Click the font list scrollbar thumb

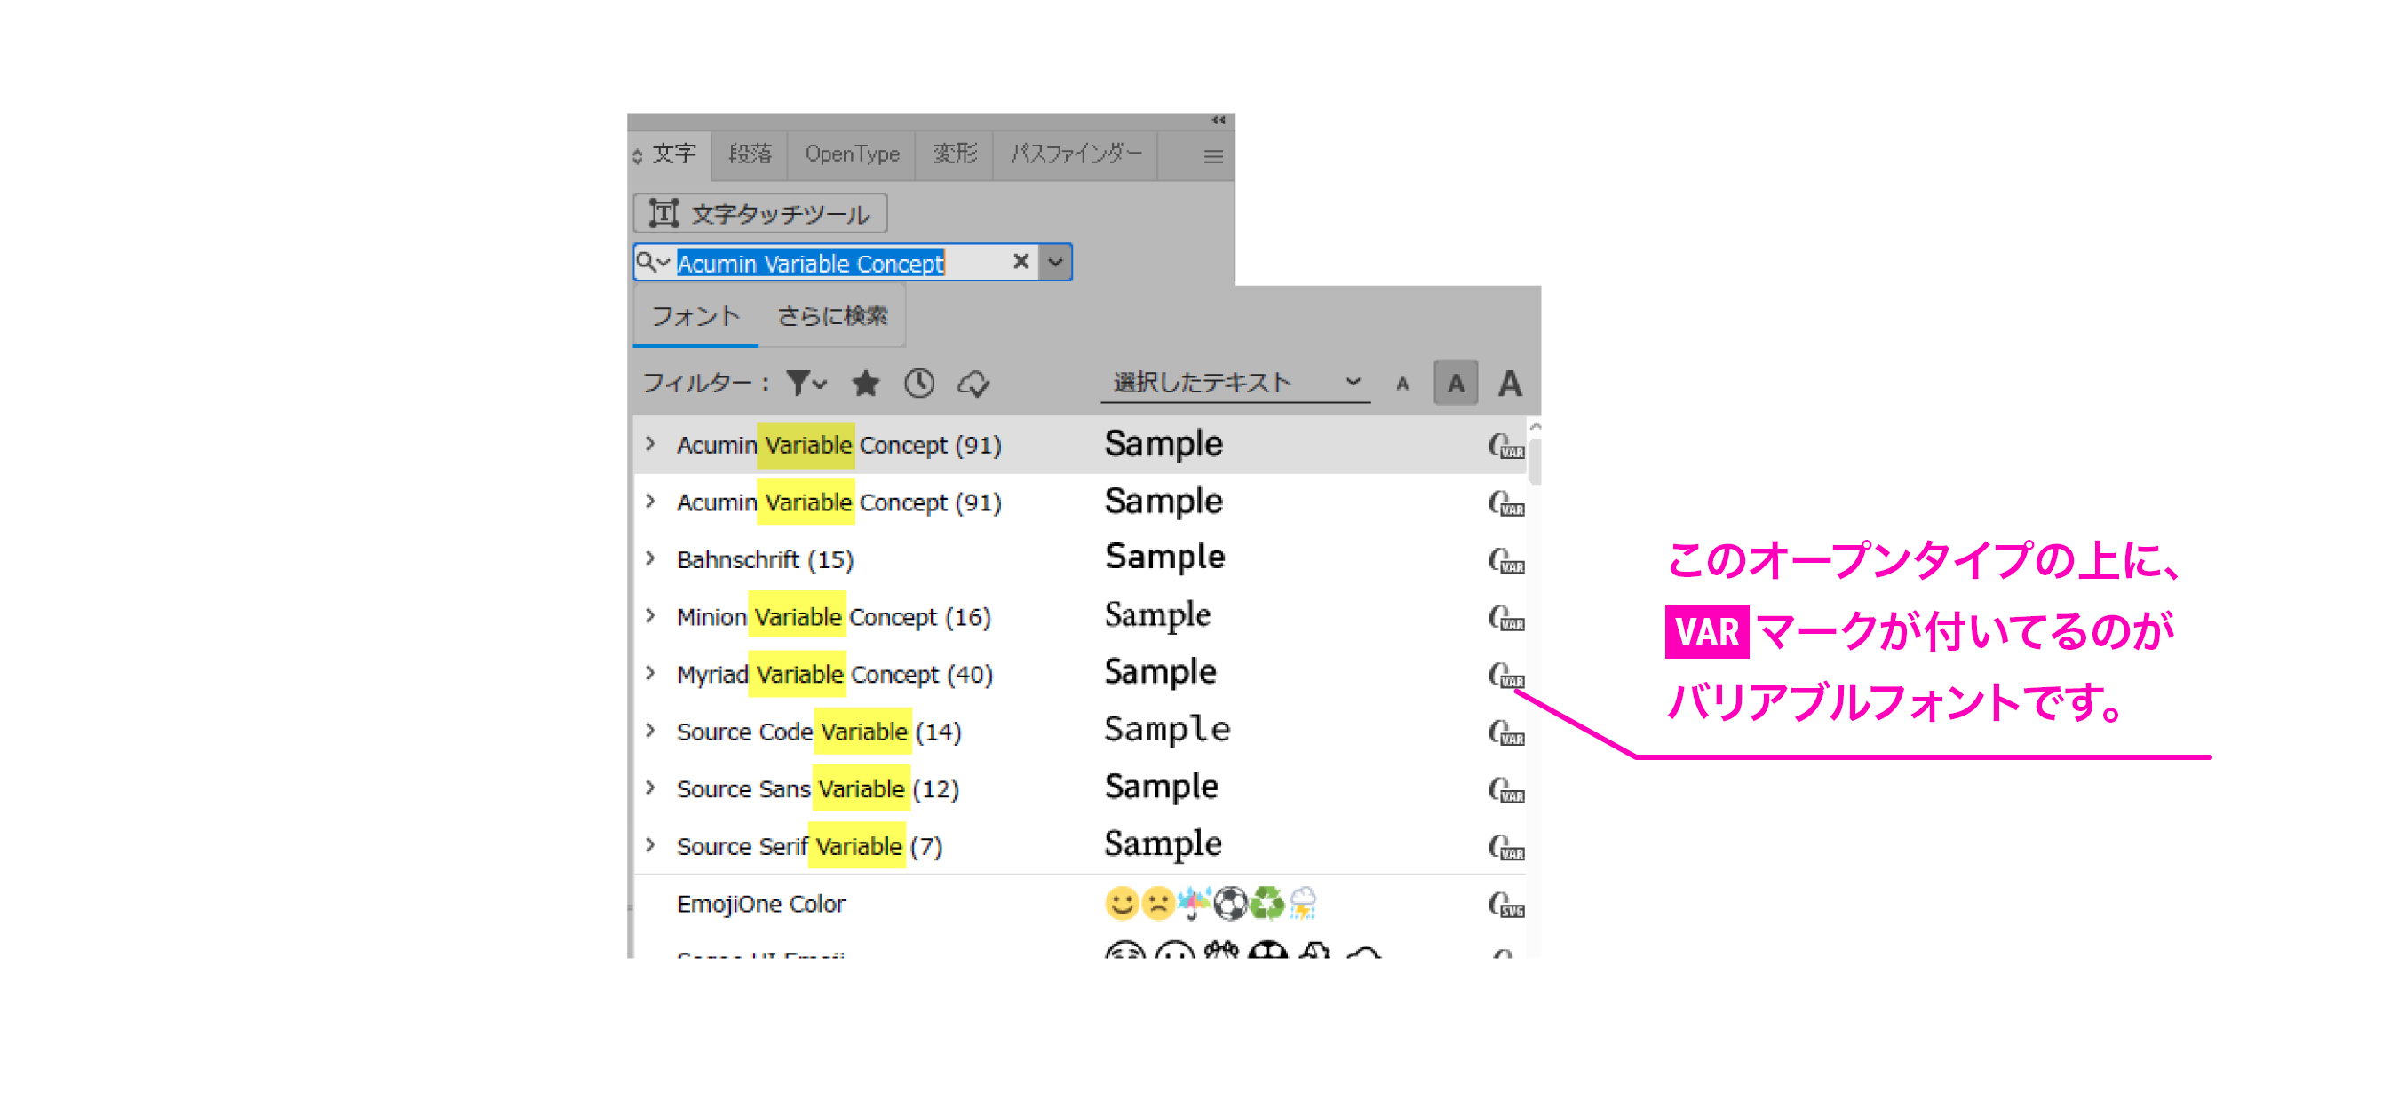point(1534,460)
